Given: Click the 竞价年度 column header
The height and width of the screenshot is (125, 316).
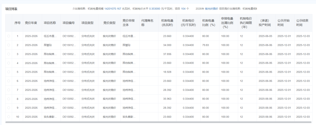Looking at the screenshot, I should tap(31, 23).
